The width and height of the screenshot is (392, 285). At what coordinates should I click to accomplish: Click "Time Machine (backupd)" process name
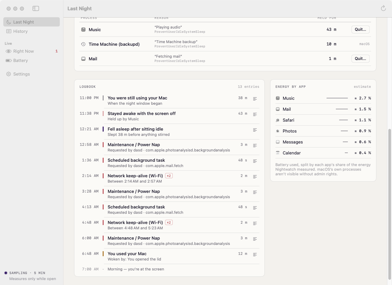tap(114, 44)
